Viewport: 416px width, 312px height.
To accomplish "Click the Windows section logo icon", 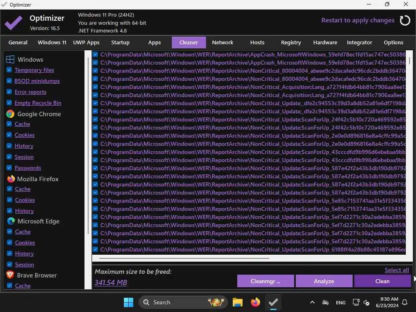I will (10, 59).
